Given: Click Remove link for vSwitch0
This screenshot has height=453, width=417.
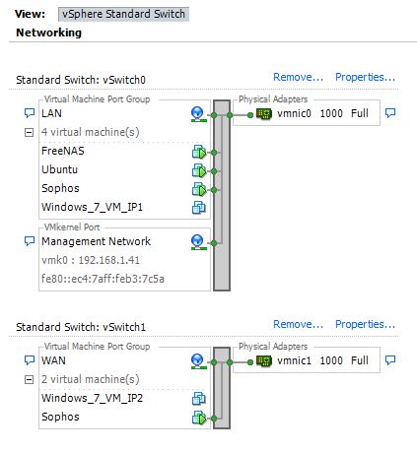Looking at the screenshot, I should click(299, 77).
